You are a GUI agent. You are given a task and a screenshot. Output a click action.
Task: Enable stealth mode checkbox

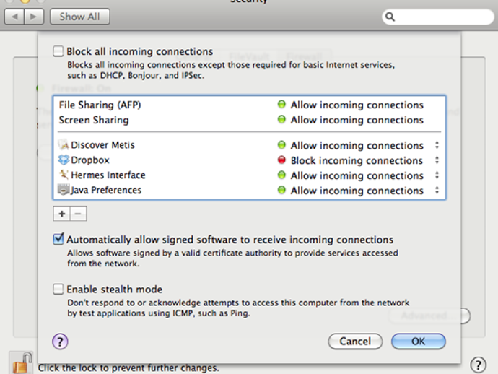58,290
